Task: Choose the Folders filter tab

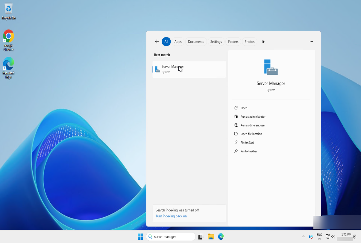Action: (233, 42)
